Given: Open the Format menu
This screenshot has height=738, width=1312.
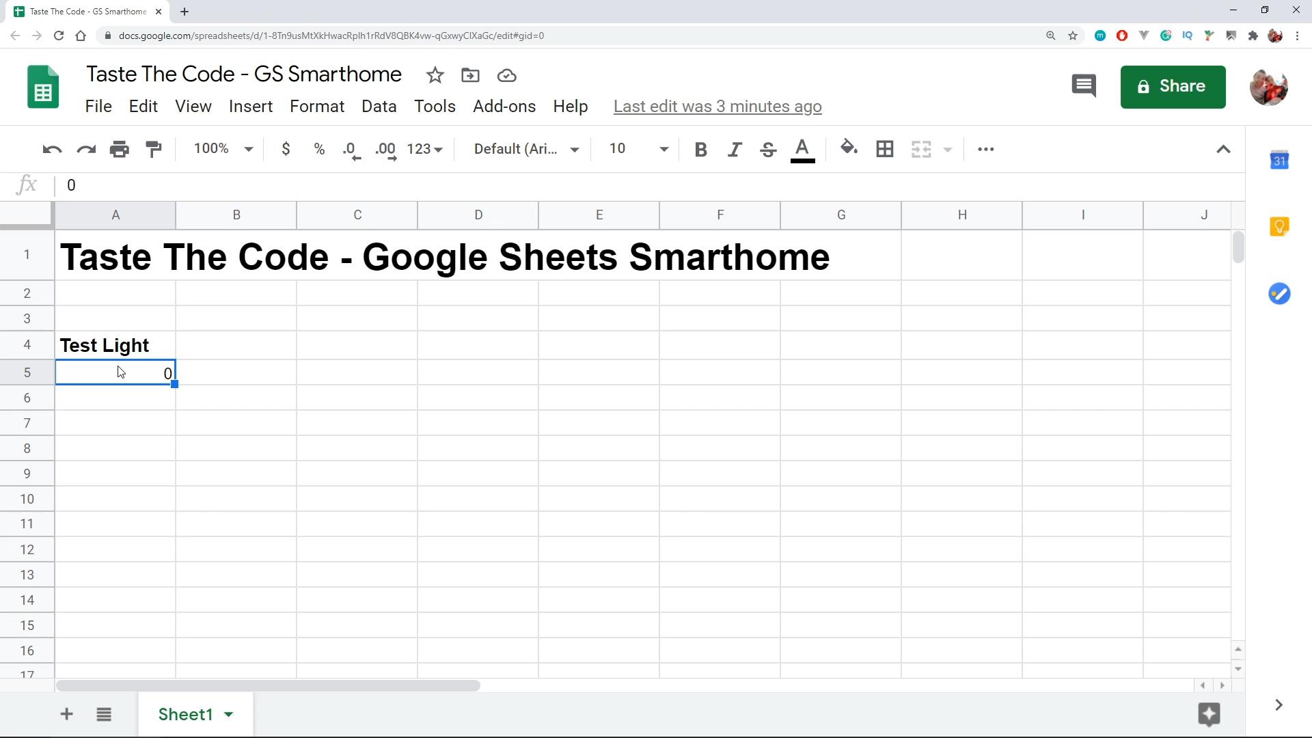Looking at the screenshot, I should click(x=317, y=107).
